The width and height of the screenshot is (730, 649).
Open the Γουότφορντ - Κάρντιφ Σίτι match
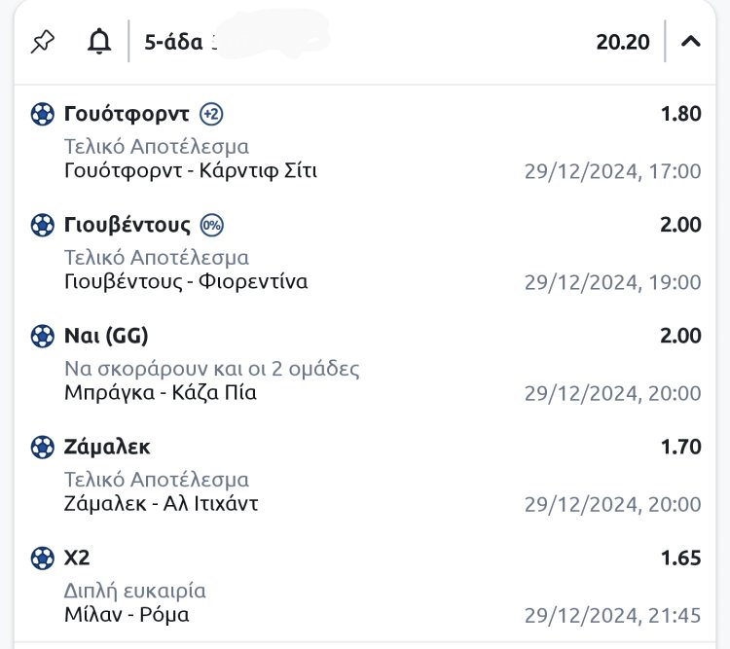(190, 171)
